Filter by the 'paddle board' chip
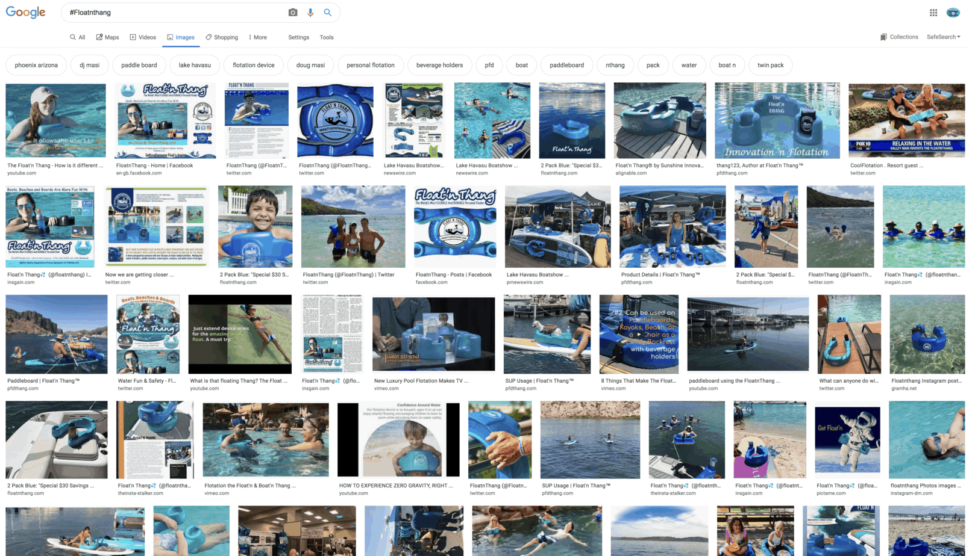Viewport: 969px width, 556px height. (x=139, y=65)
